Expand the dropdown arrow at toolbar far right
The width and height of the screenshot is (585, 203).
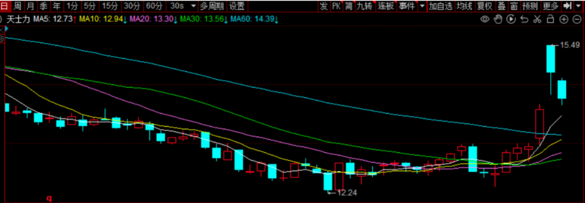[x=579, y=6]
